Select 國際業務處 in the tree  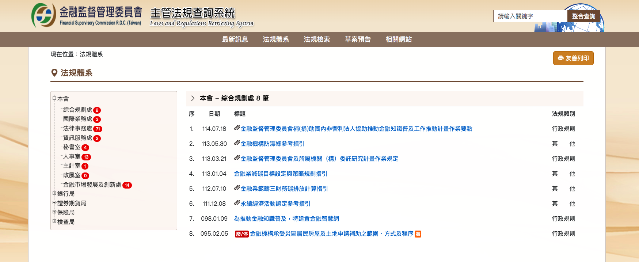tap(77, 119)
